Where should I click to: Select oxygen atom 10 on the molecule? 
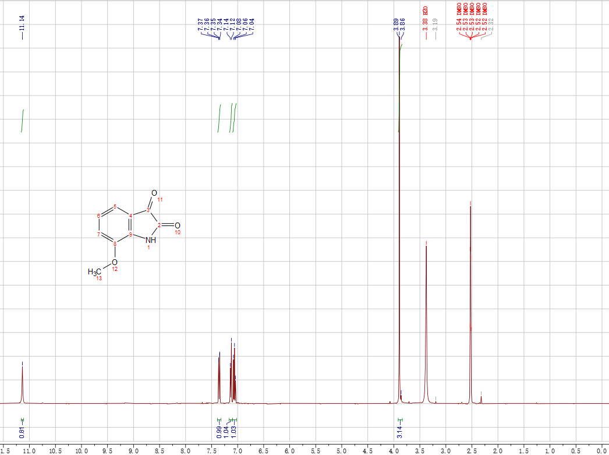pyautogui.click(x=177, y=225)
